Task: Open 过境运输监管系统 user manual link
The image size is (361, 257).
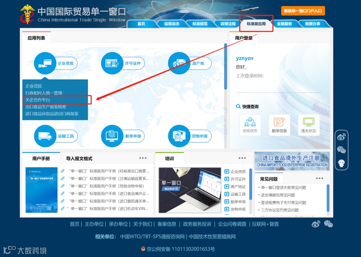Action: (x=109, y=178)
